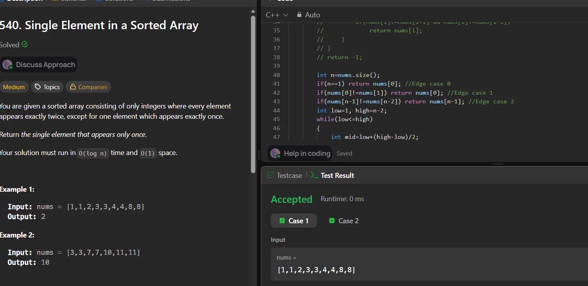Click the lock icon in the Companies pill
Viewport: 588px width, 286px height.
pyautogui.click(x=73, y=87)
